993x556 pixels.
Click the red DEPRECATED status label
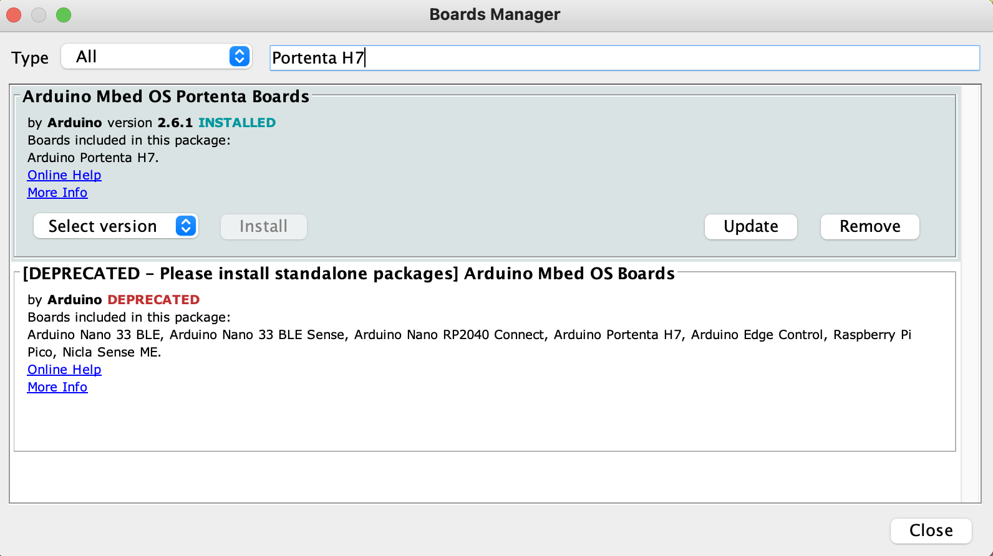click(x=153, y=300)
